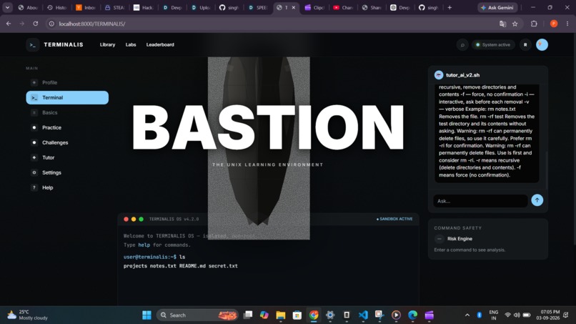Open File Explorer from taskbar
Image resolution: width=576 pixels, height=324 pixels.
(x=281, y=315)
